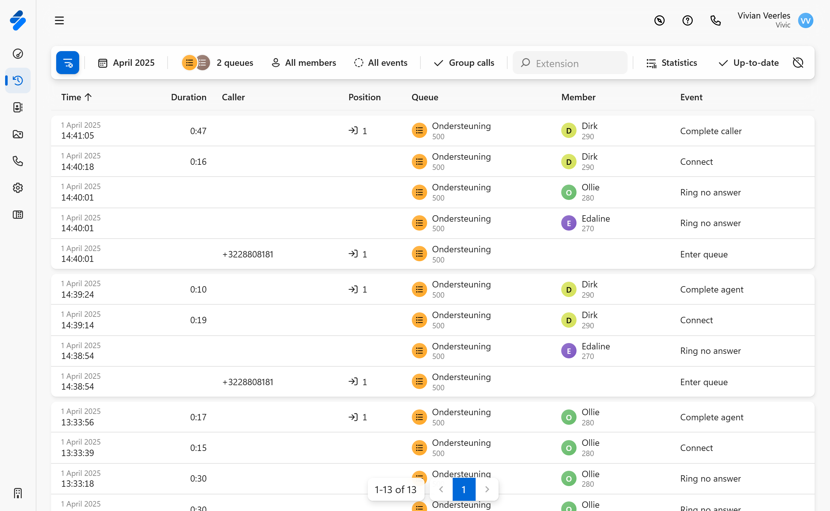
Task: Open the phone calls sidebar icon
Action: 18,161
